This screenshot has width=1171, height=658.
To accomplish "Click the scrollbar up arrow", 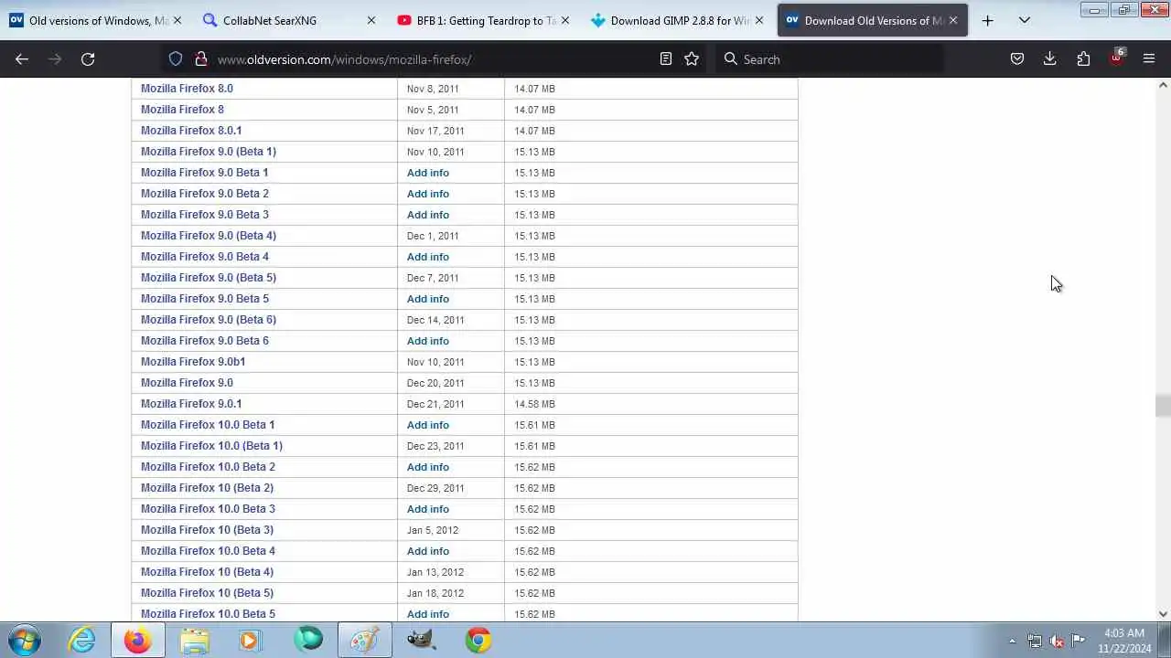I will (1163, 85).
